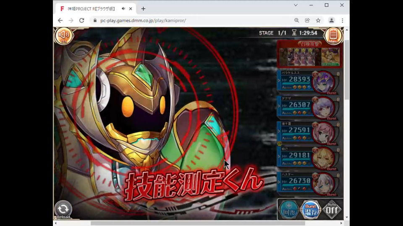The image size is (403, 226).
Task: Click ハスター HP 26730 value
Action: pos(299,181)
